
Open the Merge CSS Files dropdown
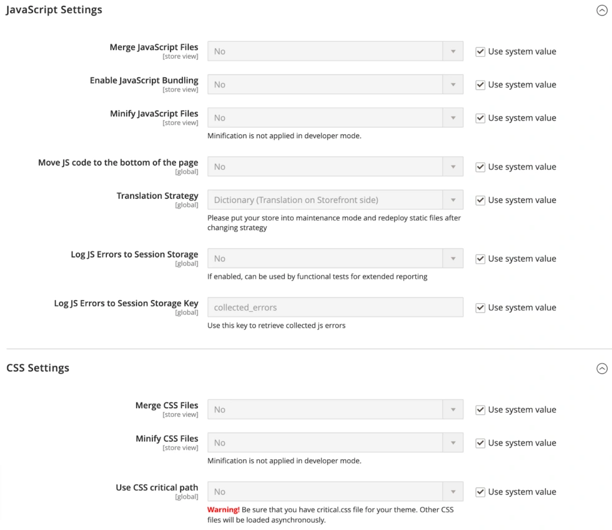click(335, 409)
